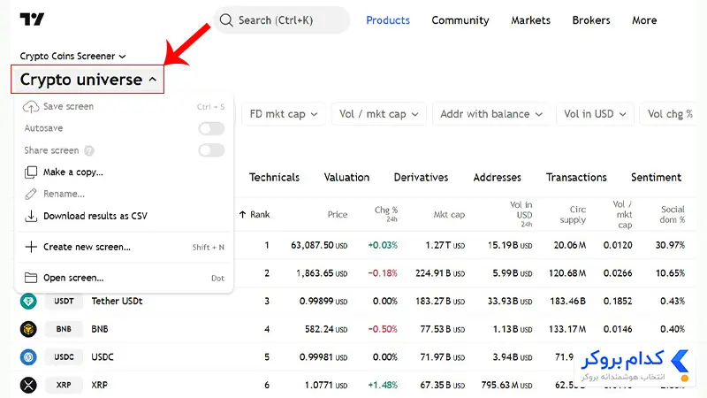The width and height of the screenshot is (707, 398).
Task: Sort by the Mkt cap column header
Action: [449, 215]
